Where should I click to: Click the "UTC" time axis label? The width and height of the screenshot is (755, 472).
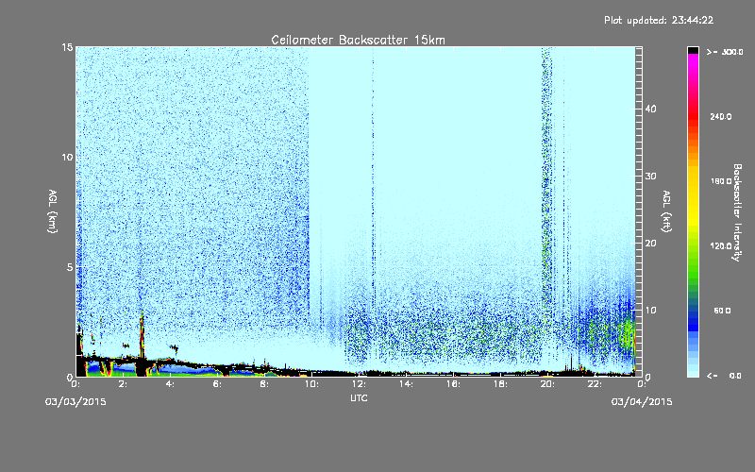[359, 397]
